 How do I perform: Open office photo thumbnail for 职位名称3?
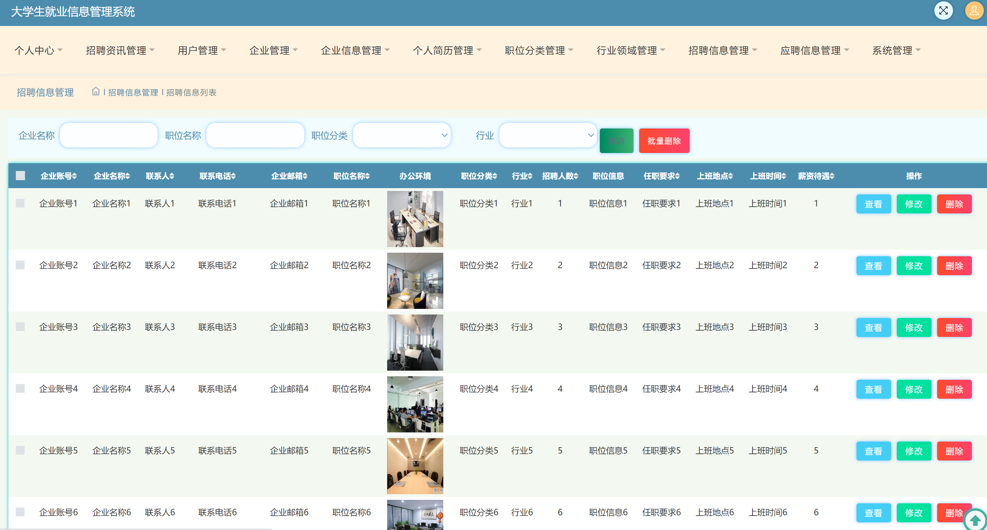pyautogui.click(x=415, y=342)
